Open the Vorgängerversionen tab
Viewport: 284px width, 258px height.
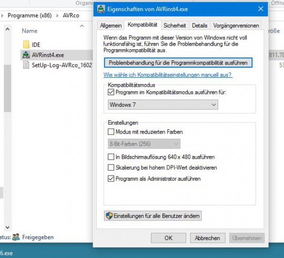(x=236, y=26)
